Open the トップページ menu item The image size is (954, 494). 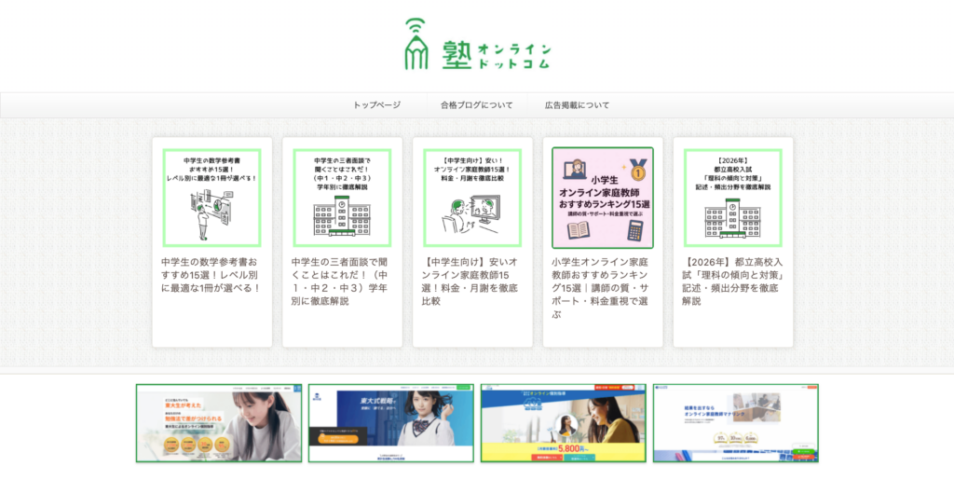point(377,105)
